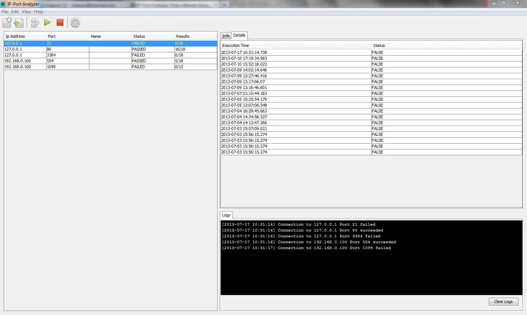Select the row with port 80
Screen dimensions: 527x315
[110, 49]
